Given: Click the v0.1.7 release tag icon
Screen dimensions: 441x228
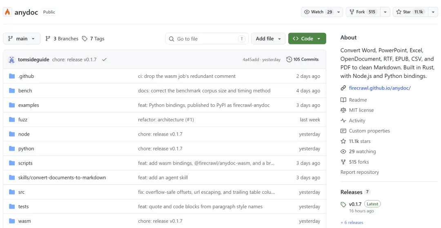Looking at the screenshot, I should [x=343, y=204].
